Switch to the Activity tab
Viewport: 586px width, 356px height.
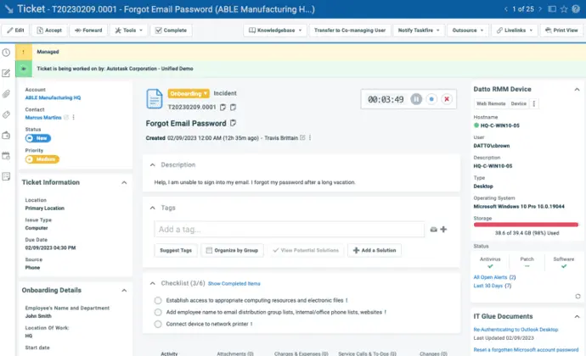169,353
